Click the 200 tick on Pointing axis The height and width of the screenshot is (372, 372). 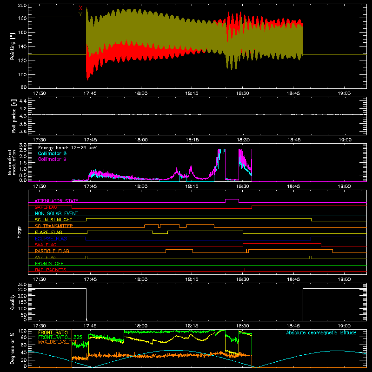(22, 5)
